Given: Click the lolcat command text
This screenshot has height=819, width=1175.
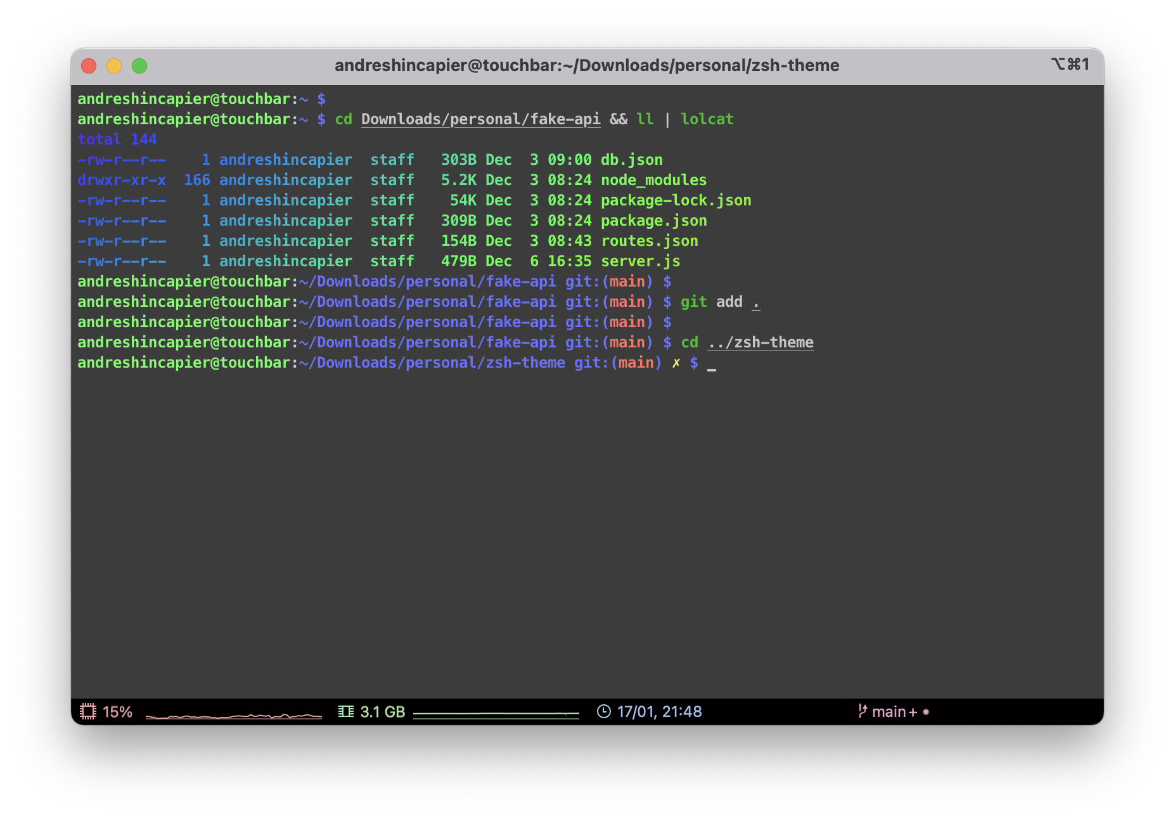Looking at the screenshot, I should 707,119.
